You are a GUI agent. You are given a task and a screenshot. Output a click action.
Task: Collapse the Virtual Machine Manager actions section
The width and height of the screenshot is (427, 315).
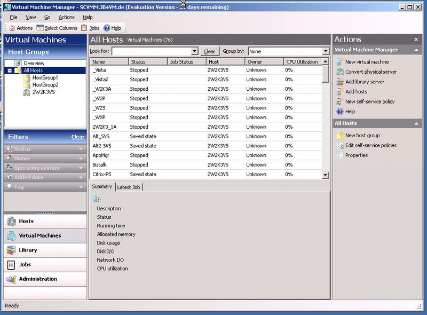point(416,50)
